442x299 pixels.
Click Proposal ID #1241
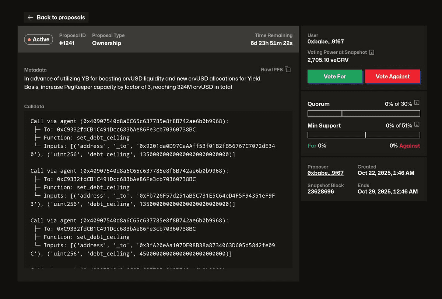click(x=67, y=43)
